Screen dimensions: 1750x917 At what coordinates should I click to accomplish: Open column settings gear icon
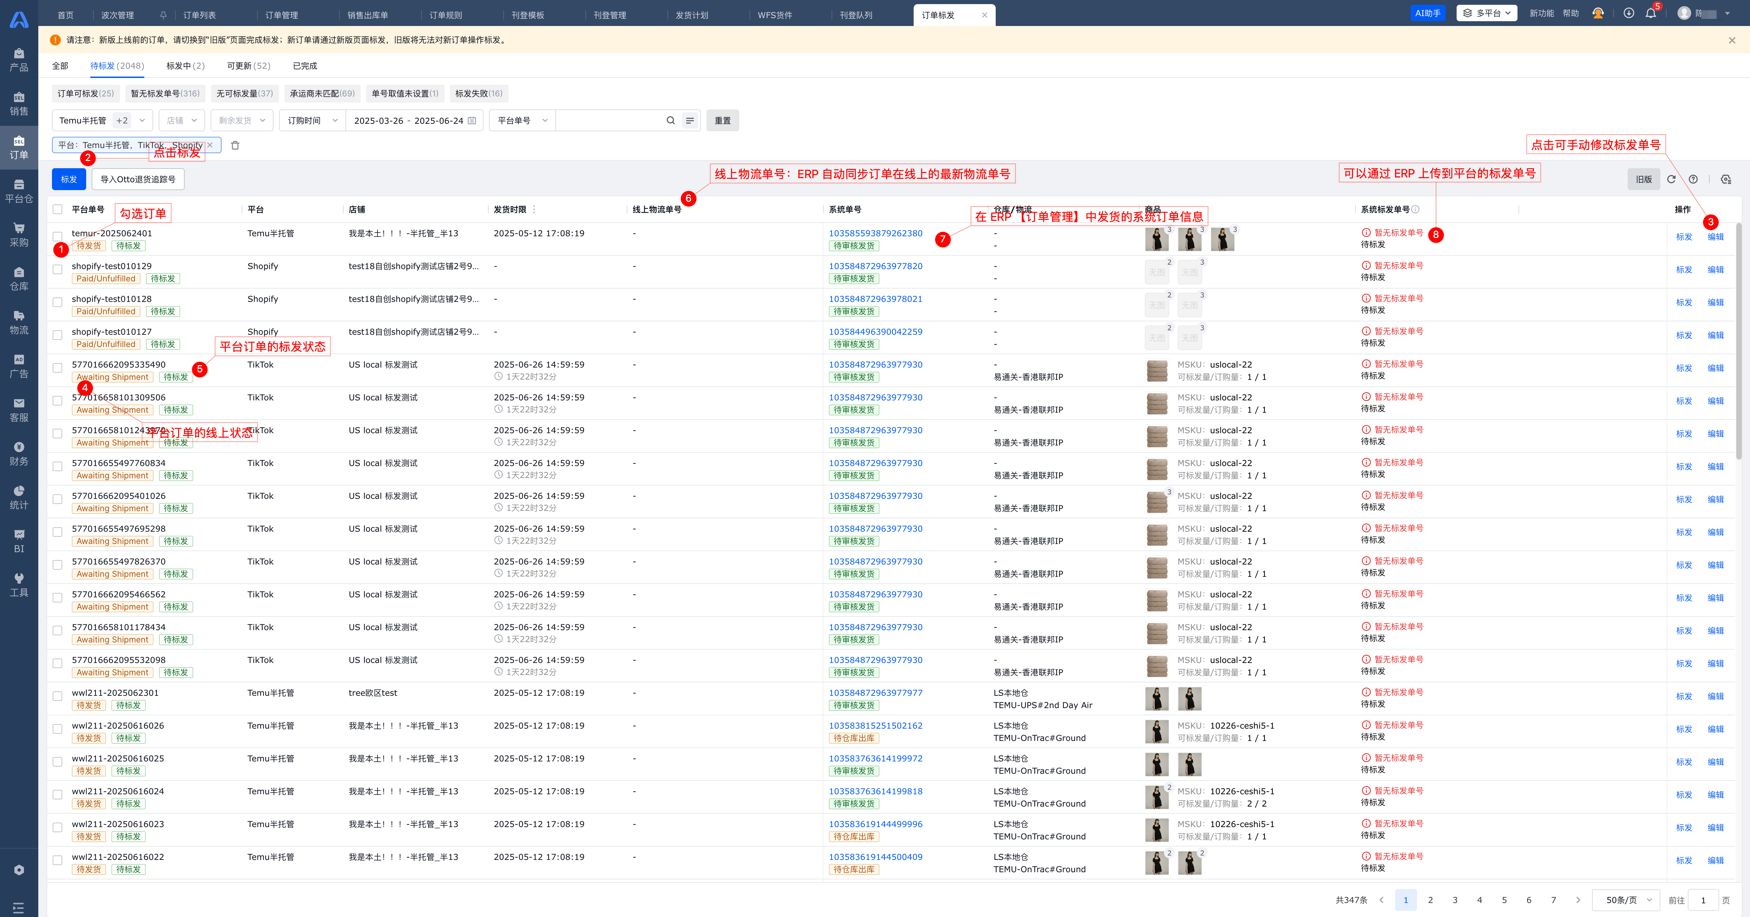point(1725,179)
